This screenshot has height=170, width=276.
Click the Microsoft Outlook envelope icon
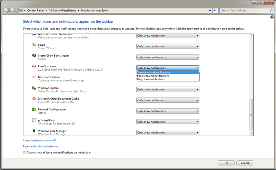(34, 77)
